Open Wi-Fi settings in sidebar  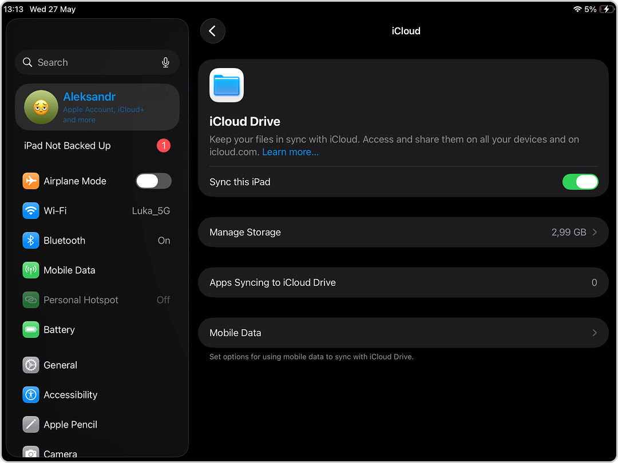click(97, 210)
